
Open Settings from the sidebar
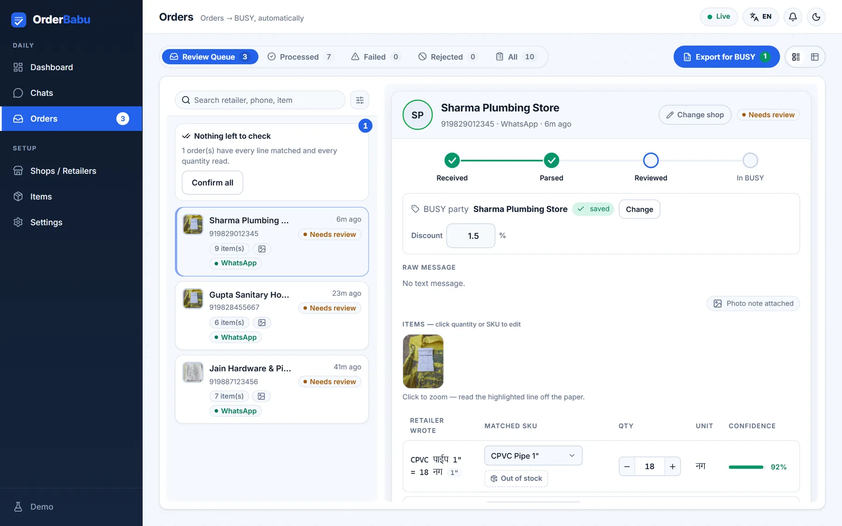click(x=71, y=223)
